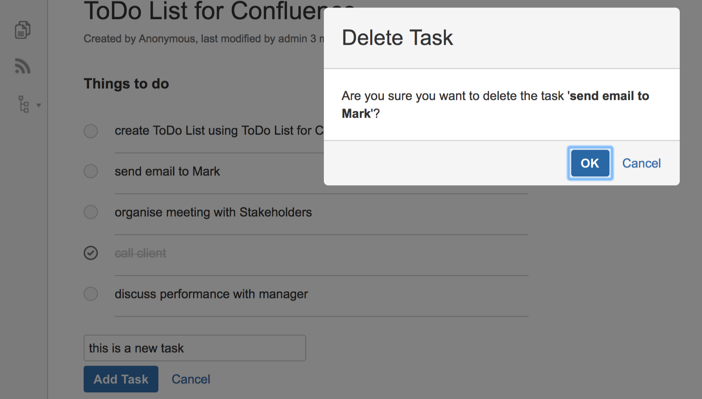Screen dimensions: 702x399
Task: Click the 'send email to Mark' list item text
Action: (167, 172)
